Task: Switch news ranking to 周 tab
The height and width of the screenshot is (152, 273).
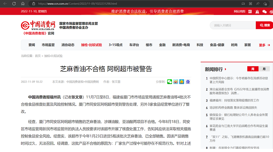Action: [253, 69]
